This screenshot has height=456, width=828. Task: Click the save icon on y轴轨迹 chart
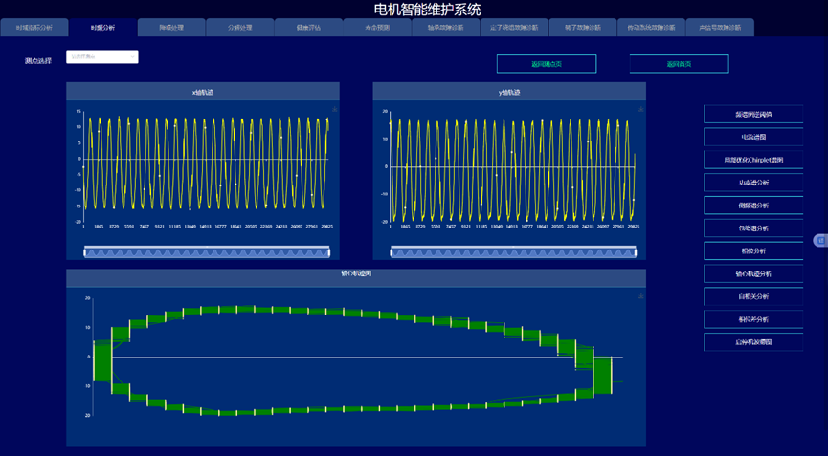click(x=640, y=110)
